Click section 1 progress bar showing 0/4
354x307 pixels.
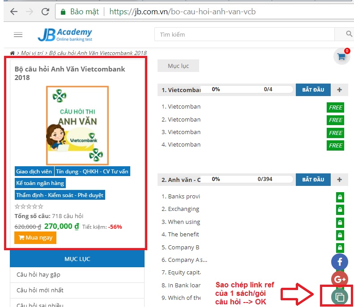click(246, 89)
